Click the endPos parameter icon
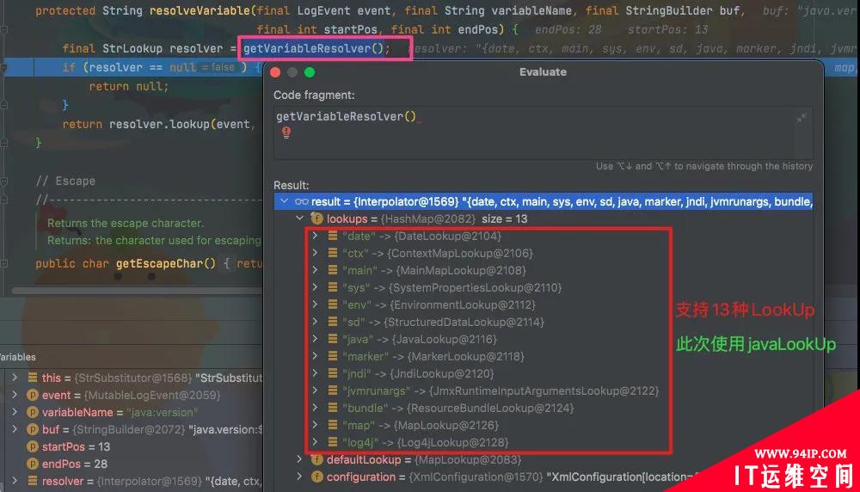Image resolution: width=860 pixels, height=492 pixels. pos(33,464)
